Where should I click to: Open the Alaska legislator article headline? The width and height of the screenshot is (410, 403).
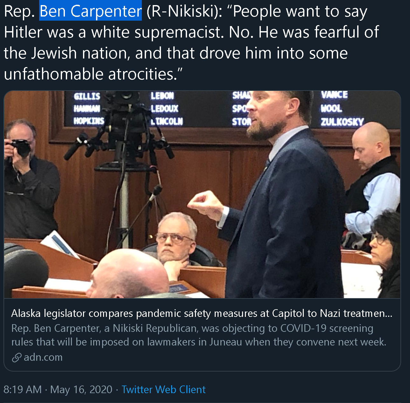[x=202, y=313]
